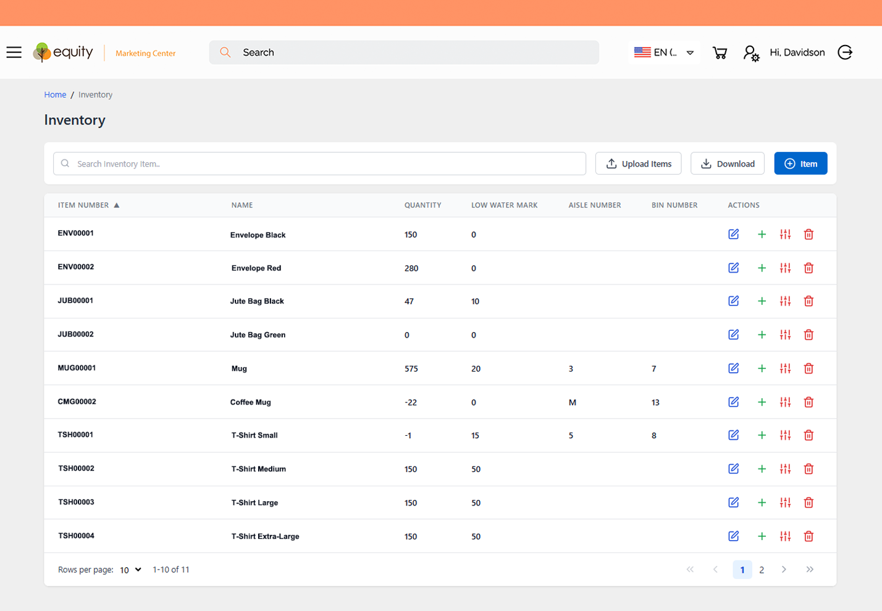Open the shopping cart icon
882x611 pixels.
point(719,52)
